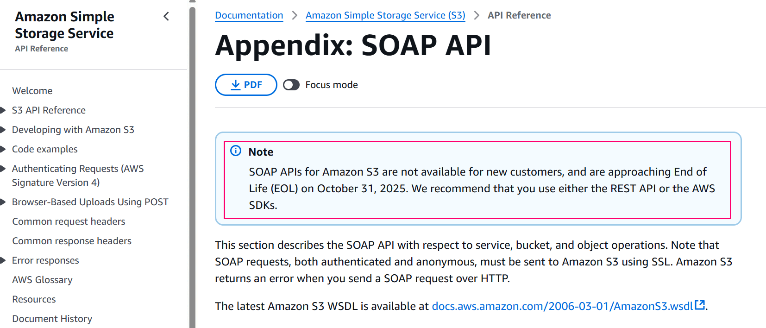Click the Note info icon
This screenshot has height=328, width=766.
tap(236, 151)
